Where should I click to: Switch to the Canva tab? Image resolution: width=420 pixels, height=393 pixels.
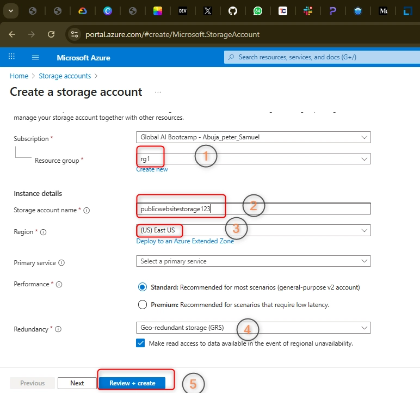(107, 11)
